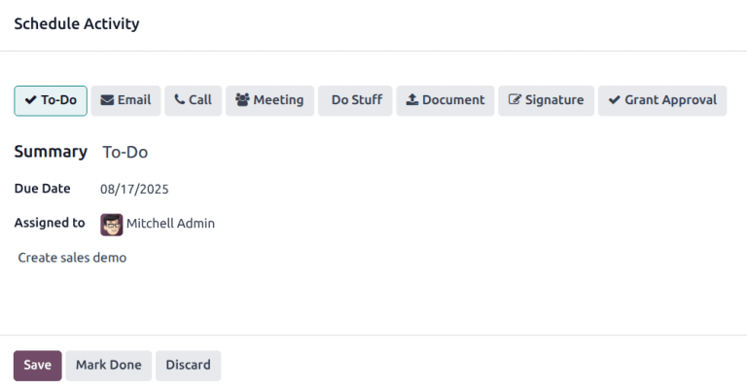Click the Call phone icon
747x390 pixels.
180,100
